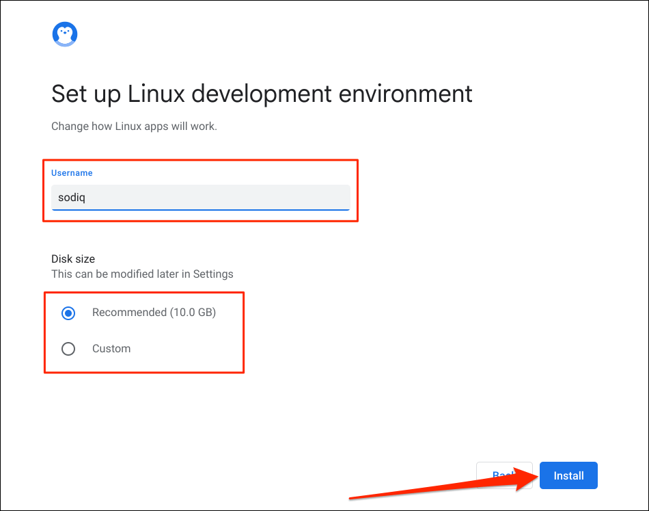Click the Set up Linux development environment heading
Screen dimensions: 649x511
point(262,94)
